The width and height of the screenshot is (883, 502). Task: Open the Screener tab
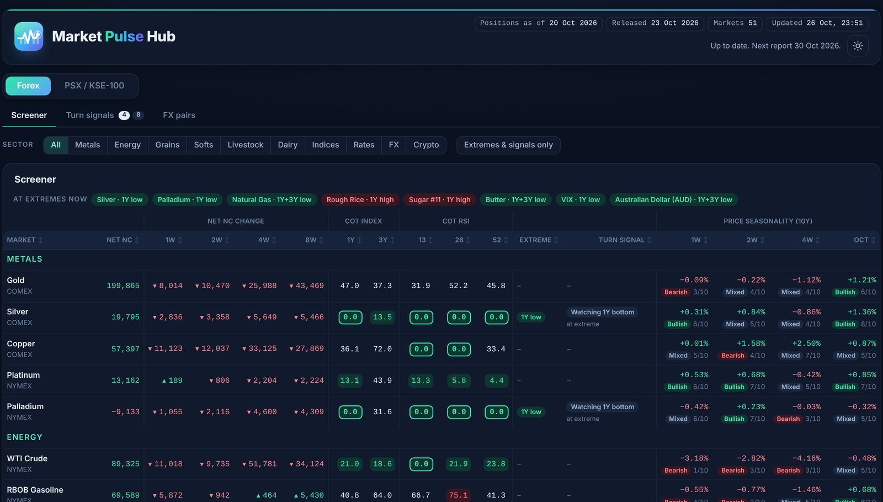pyautogui.click(x=29, y=115)
